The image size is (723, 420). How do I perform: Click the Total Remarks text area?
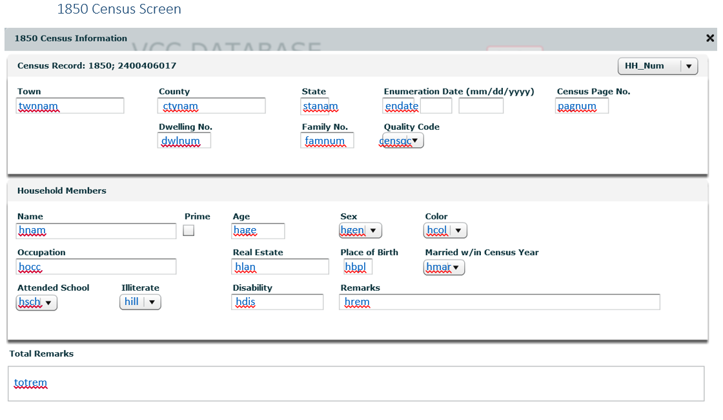356,384
